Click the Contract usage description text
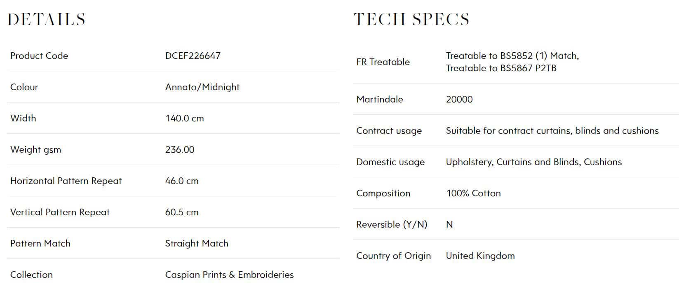Viewport: 679px width, 307px height. [552, 131]
